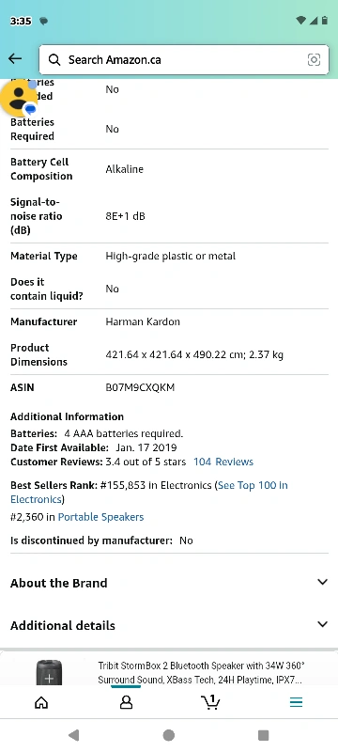Viewport: 338px width, 752px height.
Task: Focus the Search Amazon.ca field
Action: click(x=184, y=59)
